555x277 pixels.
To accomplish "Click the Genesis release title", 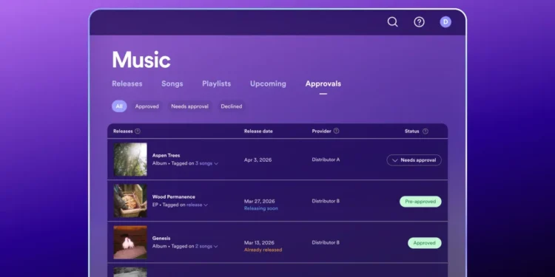I will (161, 238).
